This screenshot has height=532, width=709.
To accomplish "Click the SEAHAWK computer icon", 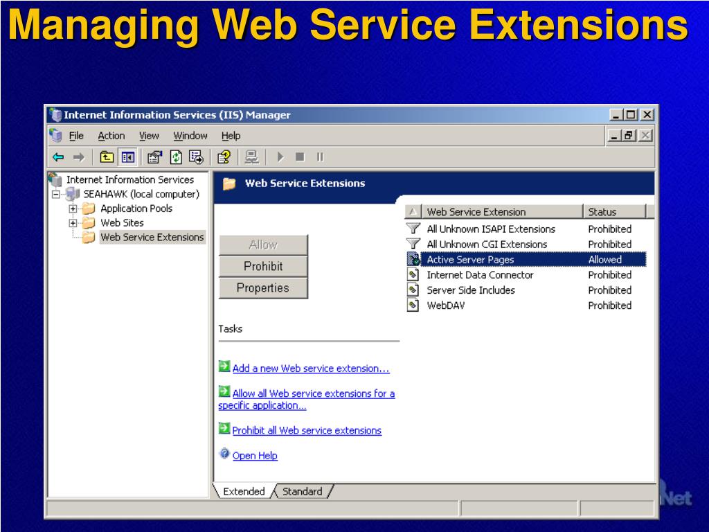I will (72, 194).
